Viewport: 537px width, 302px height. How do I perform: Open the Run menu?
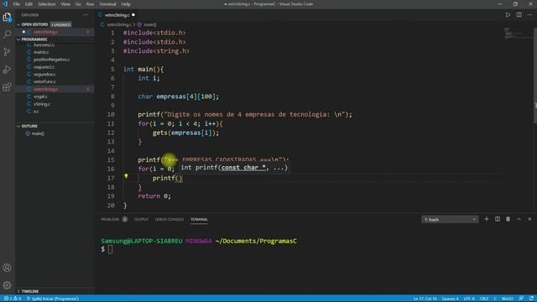(x=90, y=4)
